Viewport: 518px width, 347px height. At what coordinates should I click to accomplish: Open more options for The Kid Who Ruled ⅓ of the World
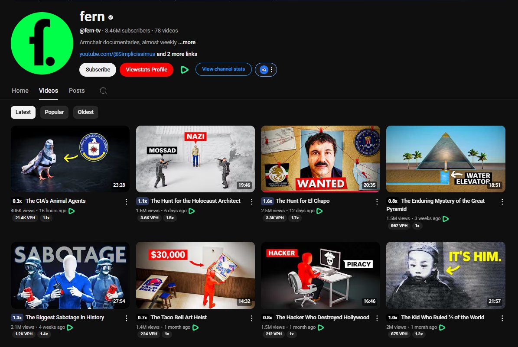(x=502, y=318)
